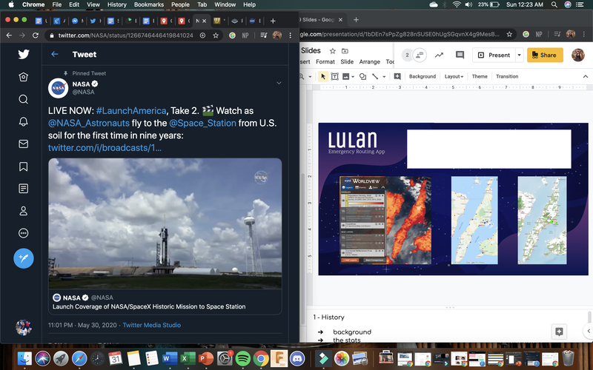Click the blue compose Tweet button
Screen dimensions: 593x370
point(24,258)
